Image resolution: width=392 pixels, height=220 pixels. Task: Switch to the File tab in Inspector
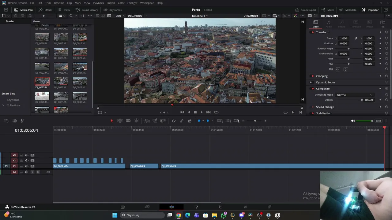tap(383, 24)
